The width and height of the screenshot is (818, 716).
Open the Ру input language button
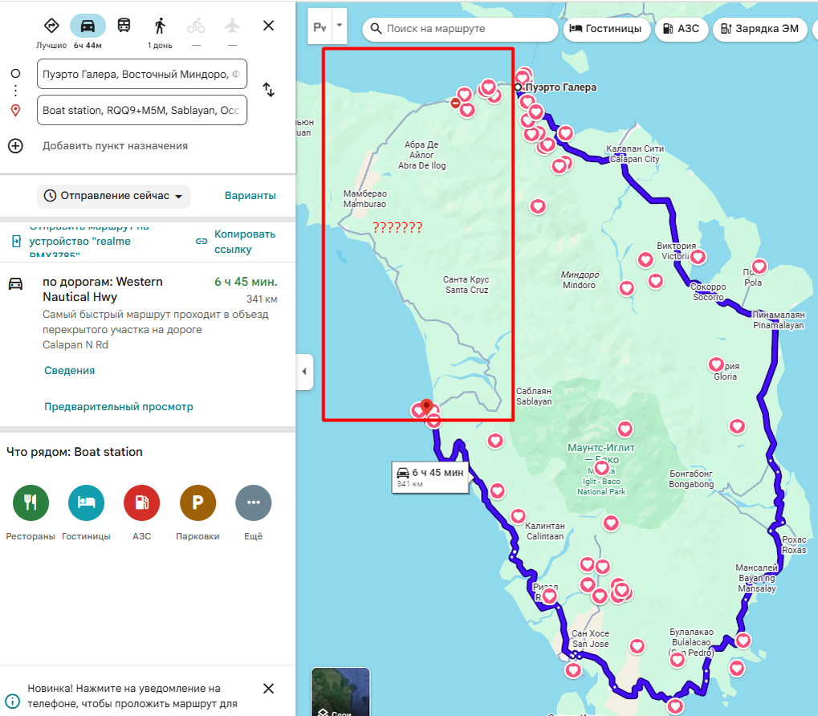319,26
